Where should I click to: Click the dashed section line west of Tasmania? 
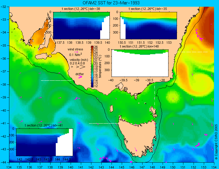[x=104, y=123]
